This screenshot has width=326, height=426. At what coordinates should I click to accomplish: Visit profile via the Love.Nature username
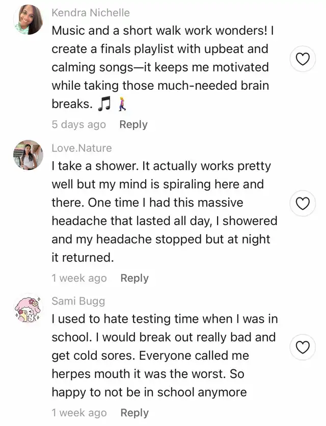[x=81, y=148]
